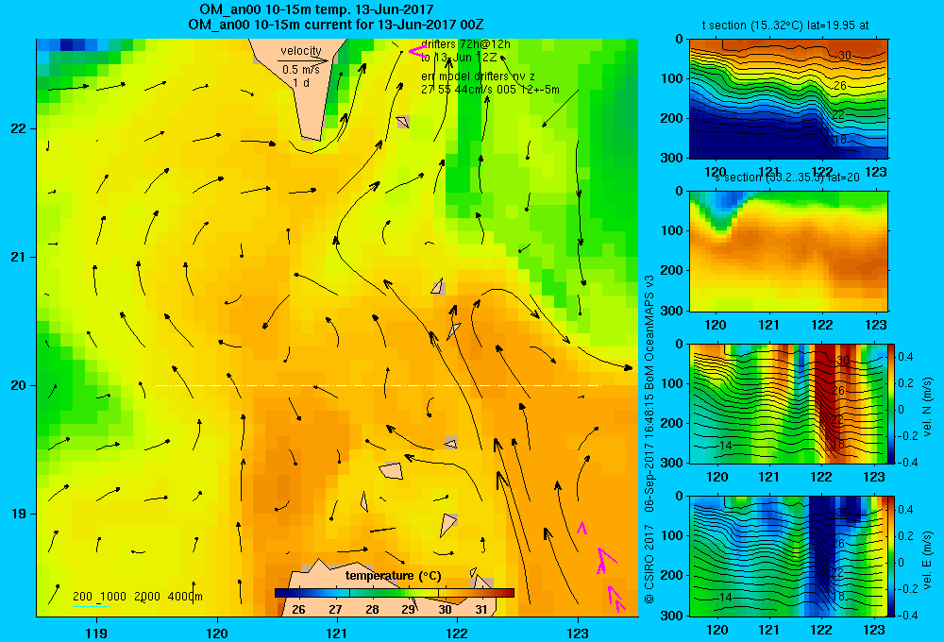
Task: Click the vel. N colorbar strip
Action: pos(892,403)
